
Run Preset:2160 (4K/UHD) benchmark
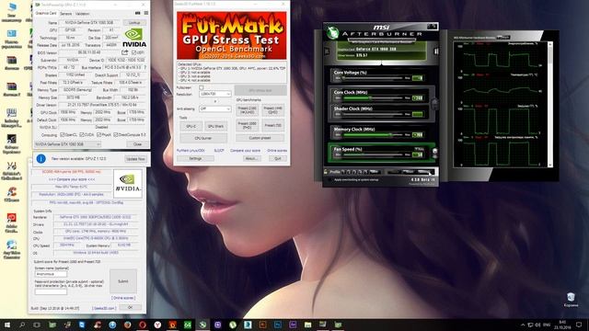248,110
